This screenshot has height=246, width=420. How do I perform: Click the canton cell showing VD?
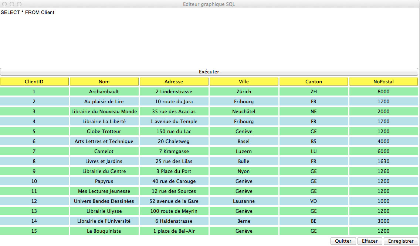[x=314, y=201]
